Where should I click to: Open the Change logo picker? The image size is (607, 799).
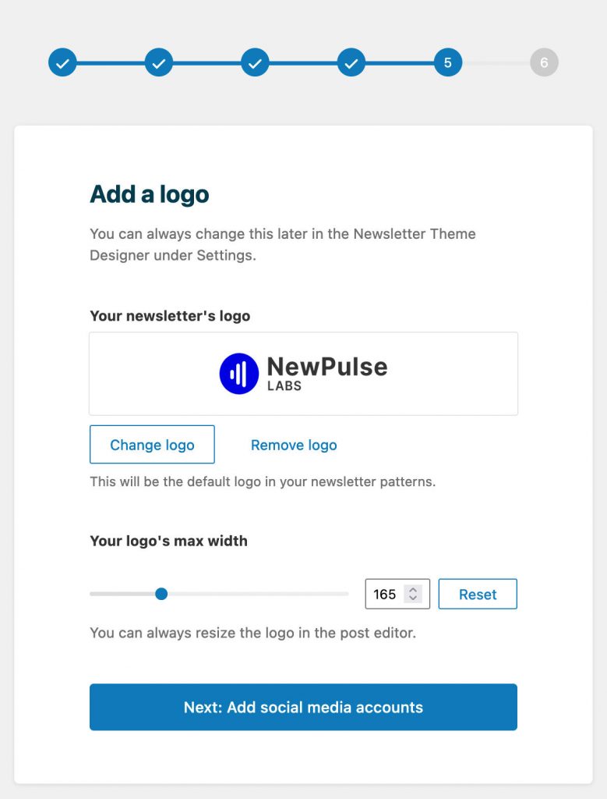click(152, 445)
